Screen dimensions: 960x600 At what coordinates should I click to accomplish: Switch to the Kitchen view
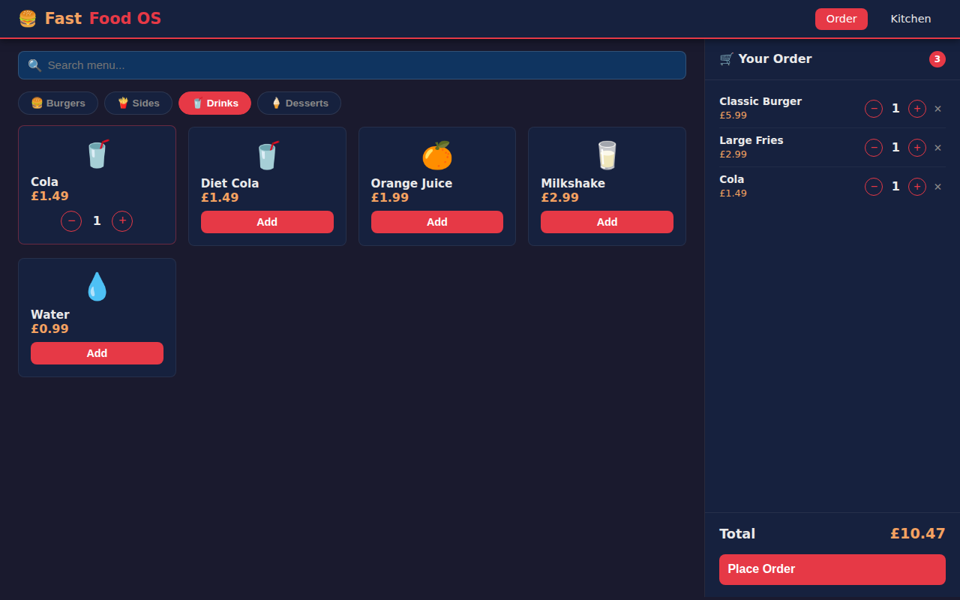tap(910, 19)
